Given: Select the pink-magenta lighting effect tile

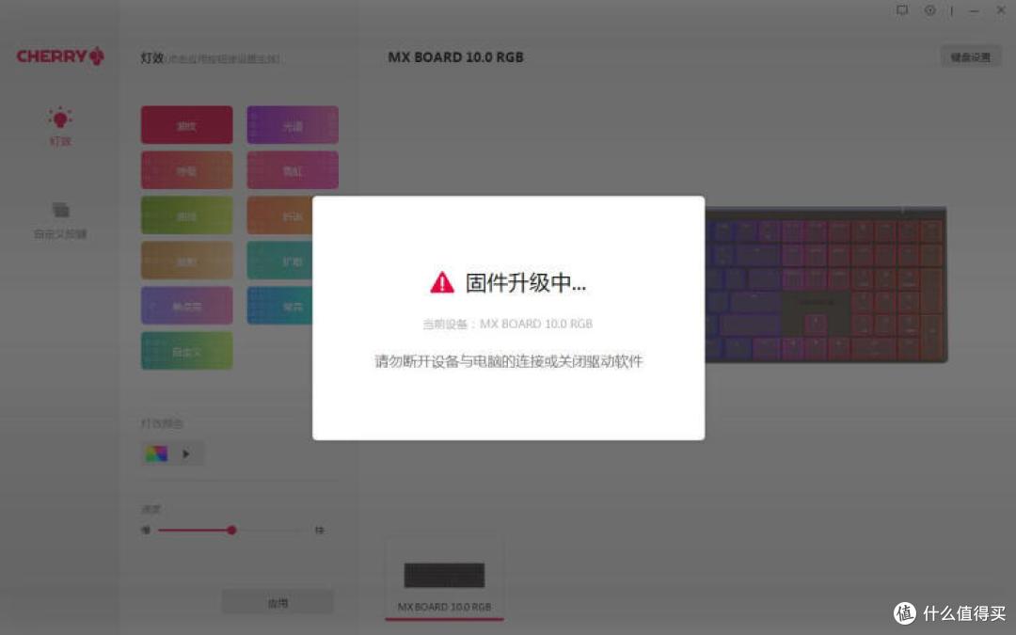Looking at the screenshot, I should pos(293,170).
